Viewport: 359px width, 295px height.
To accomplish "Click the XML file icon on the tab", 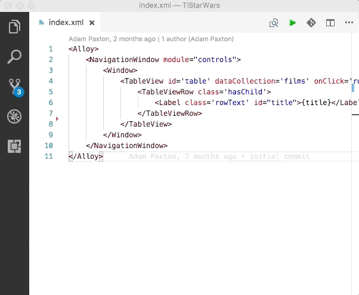I will coord(41,23).
